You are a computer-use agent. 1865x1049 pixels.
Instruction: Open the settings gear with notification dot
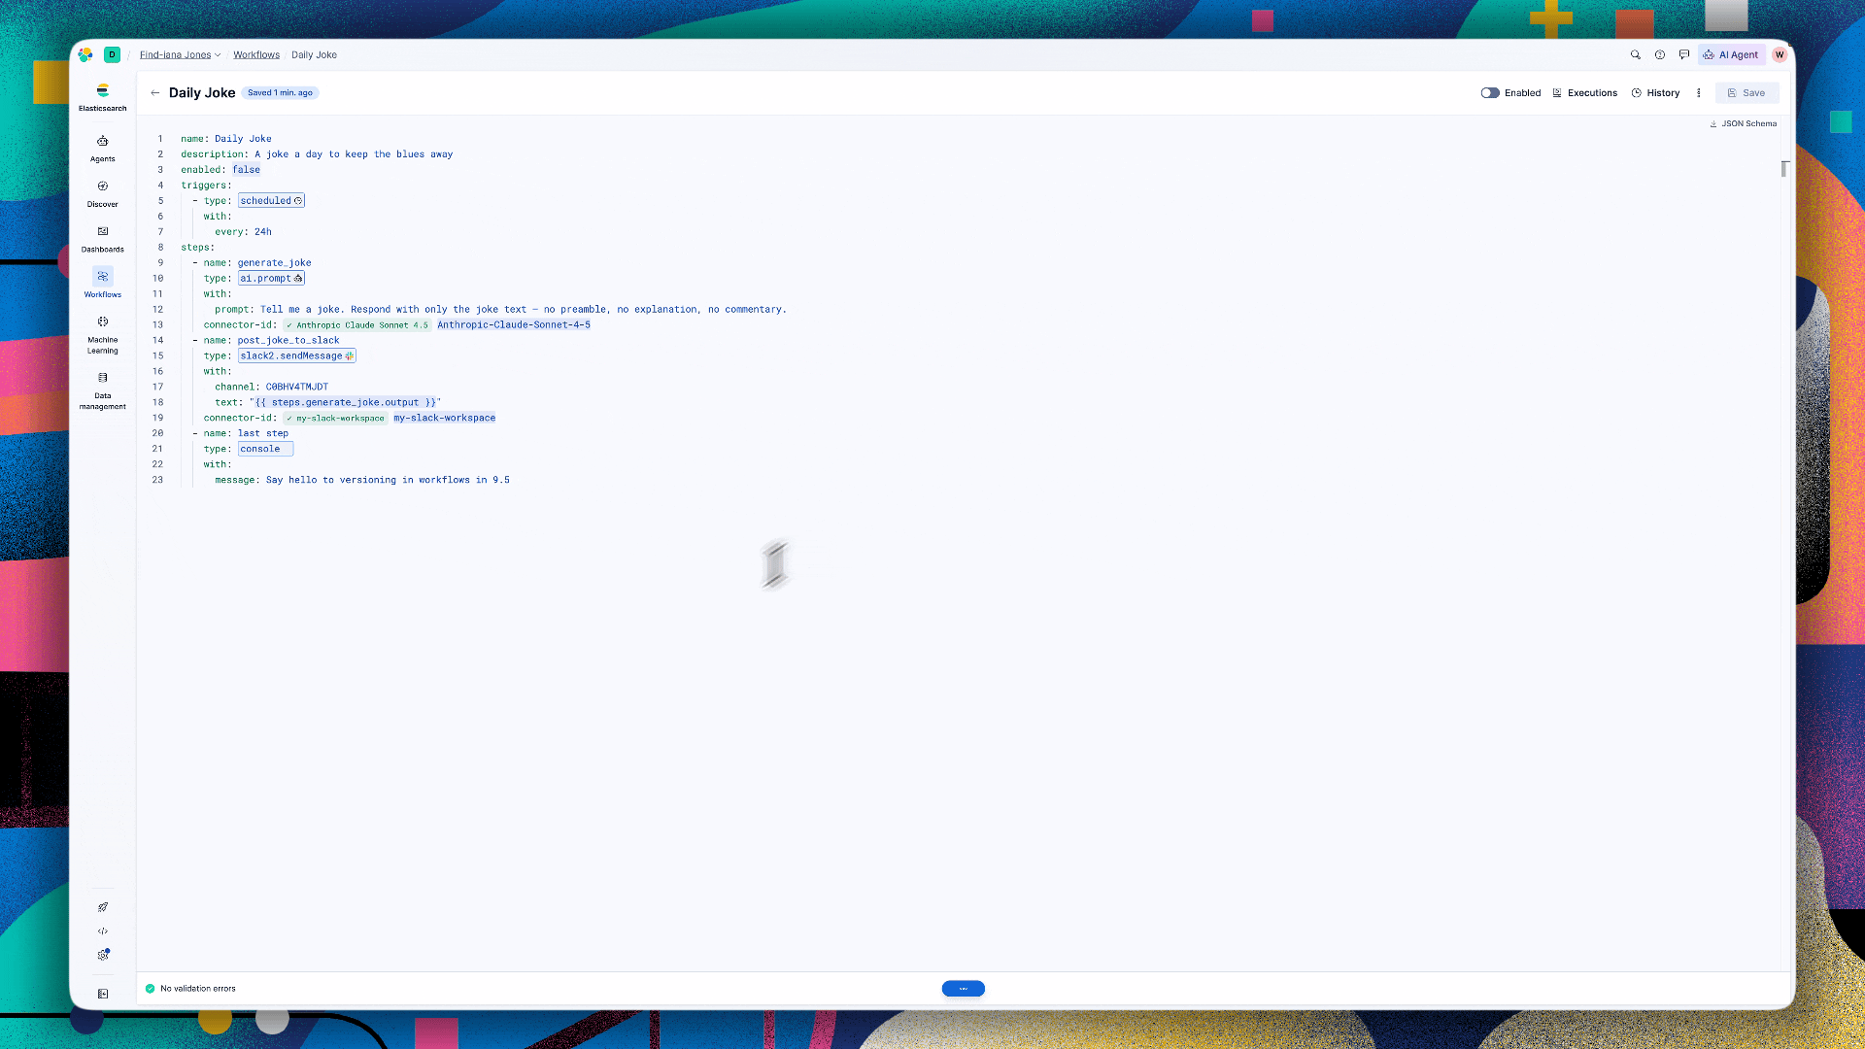103,955
